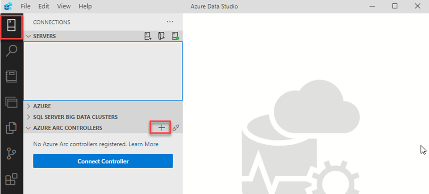The image size is (429, 194).
Task: Click the 'No Azure Arc controllers registered.' text
Action: pyautogui.click(x=80, y=144)
